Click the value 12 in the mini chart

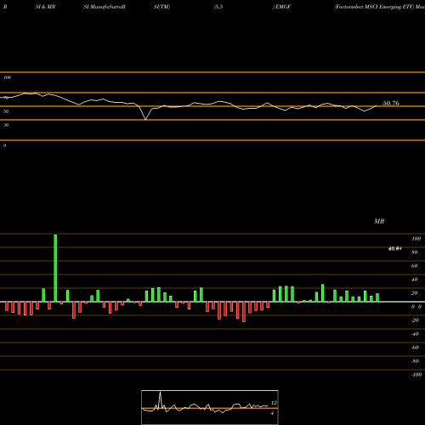pos(274,403)
